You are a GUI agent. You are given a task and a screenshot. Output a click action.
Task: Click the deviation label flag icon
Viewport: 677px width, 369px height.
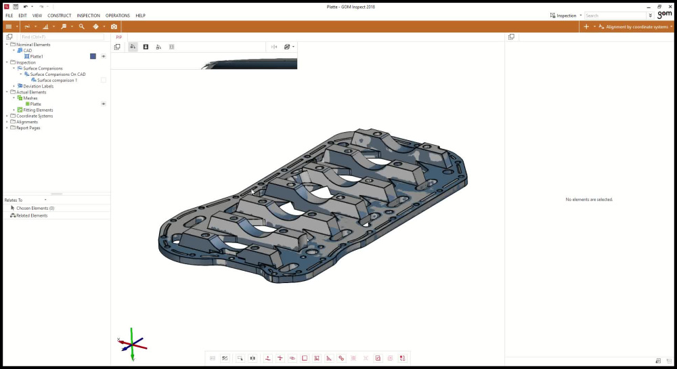point(64,27)
